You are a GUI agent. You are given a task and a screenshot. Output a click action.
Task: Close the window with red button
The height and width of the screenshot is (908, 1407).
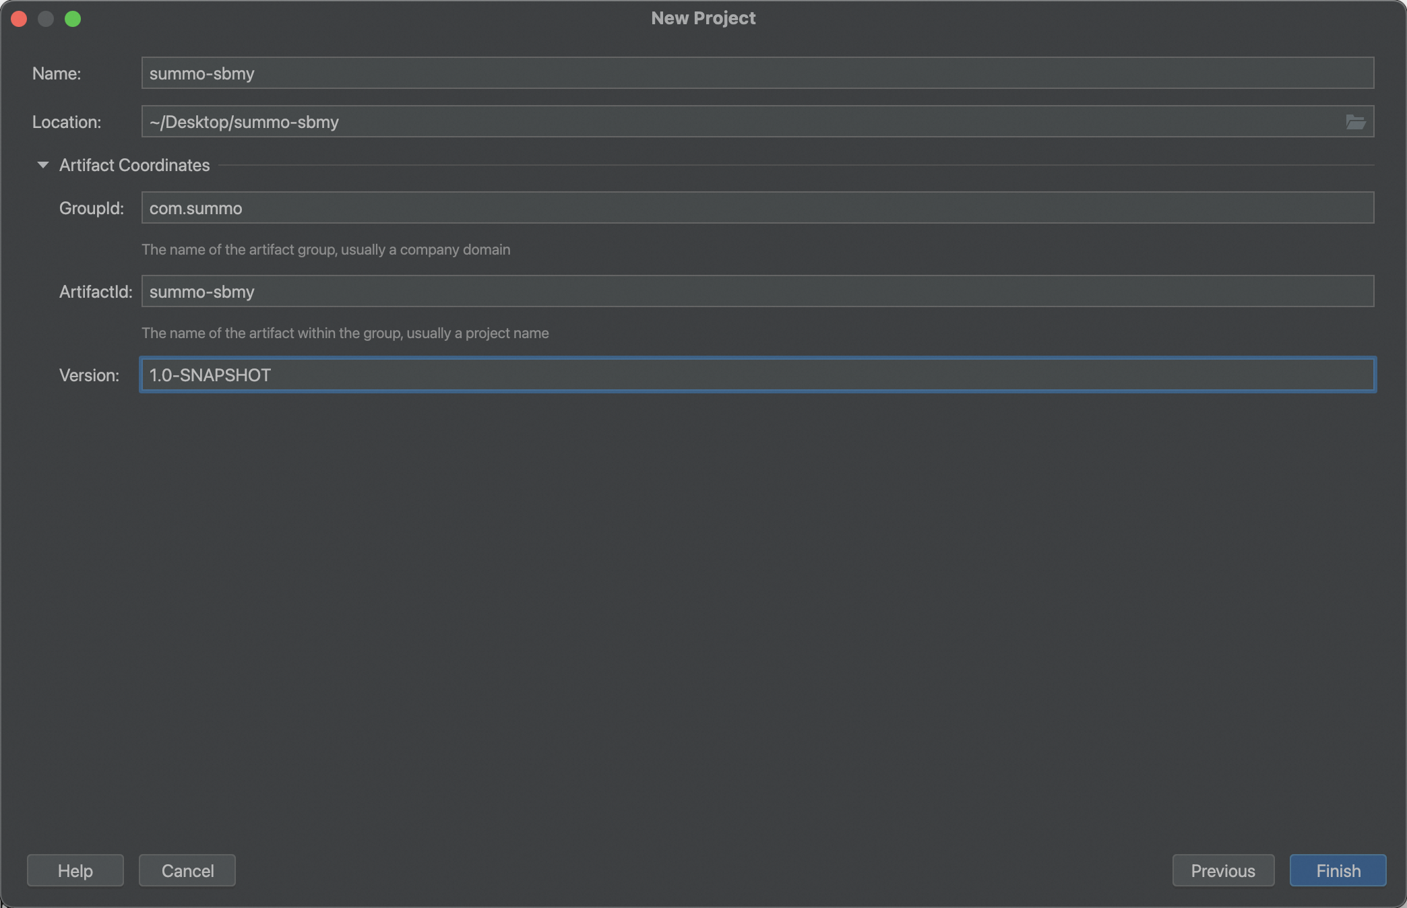pyautogui.click(x=19, y=19)
